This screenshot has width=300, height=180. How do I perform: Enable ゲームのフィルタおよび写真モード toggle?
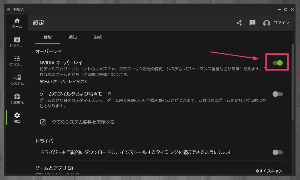point(277,94)
